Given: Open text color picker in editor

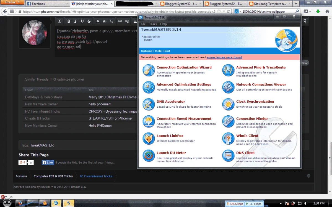Looking at the screenshot, I should [x=98, y=21].
